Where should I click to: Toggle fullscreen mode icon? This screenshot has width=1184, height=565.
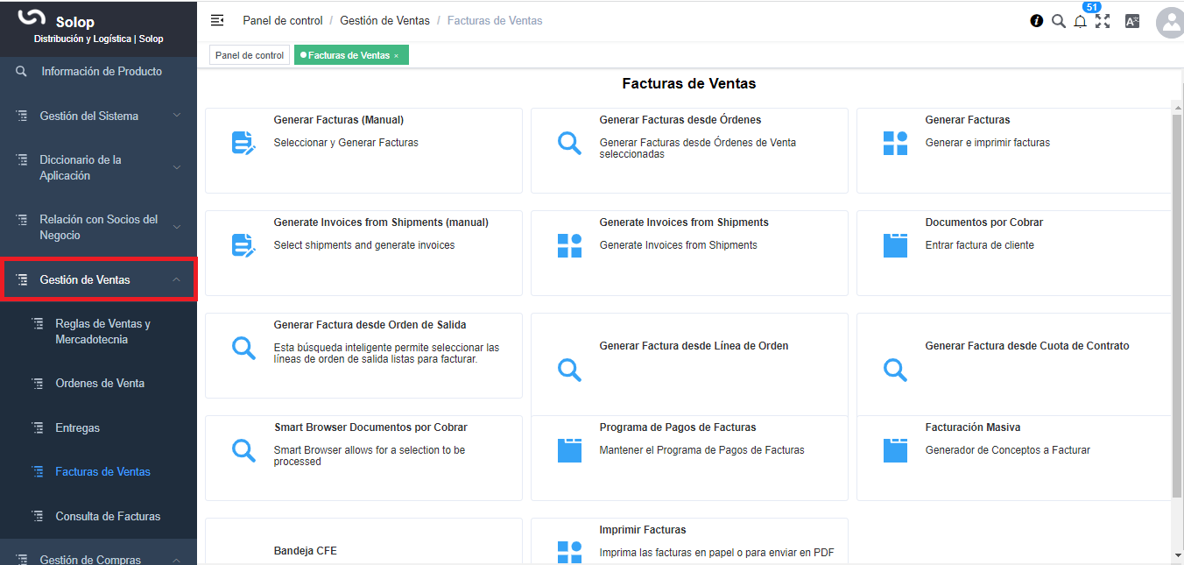pyautogui.click(x=1103, y=21)
